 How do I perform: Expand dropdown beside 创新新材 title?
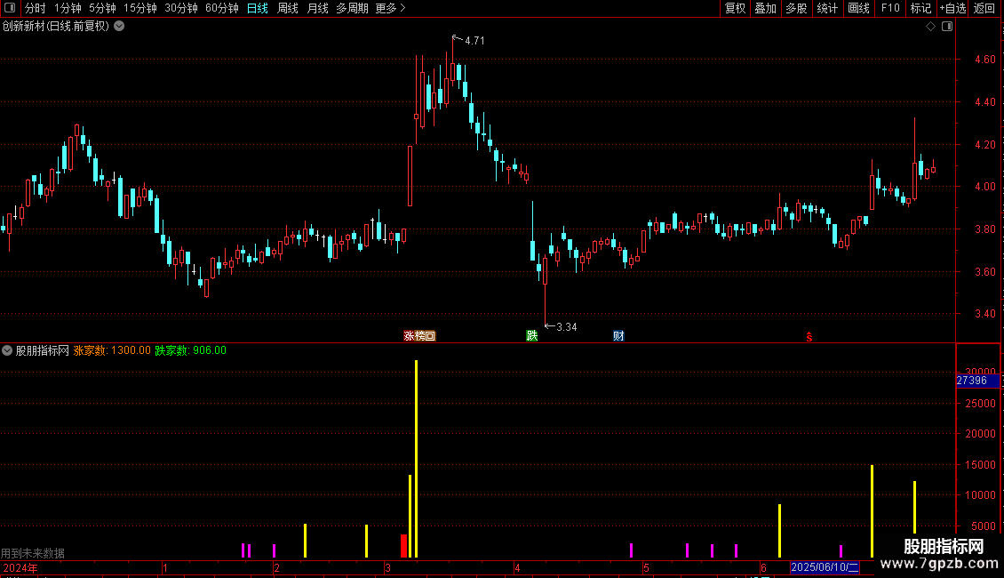point(119,27)
